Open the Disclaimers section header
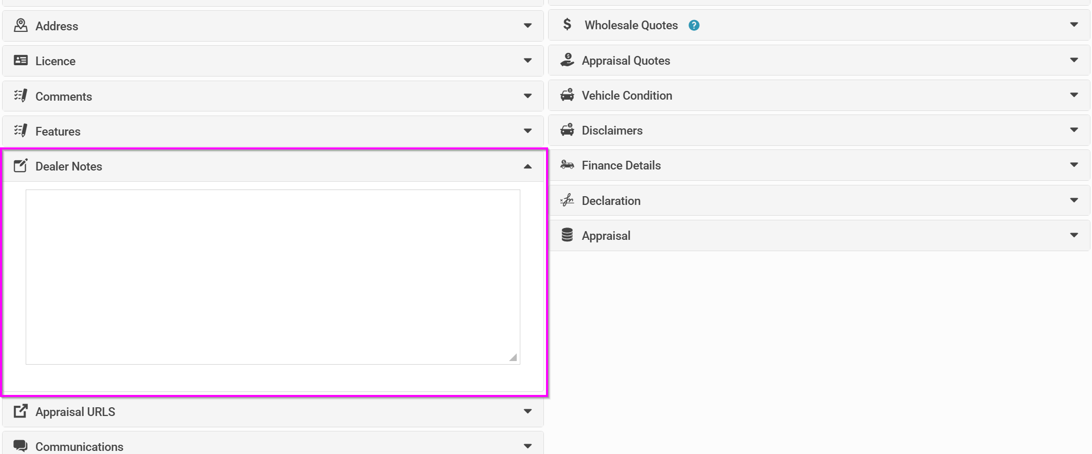 pyautogui.click(x=819, y=130)
